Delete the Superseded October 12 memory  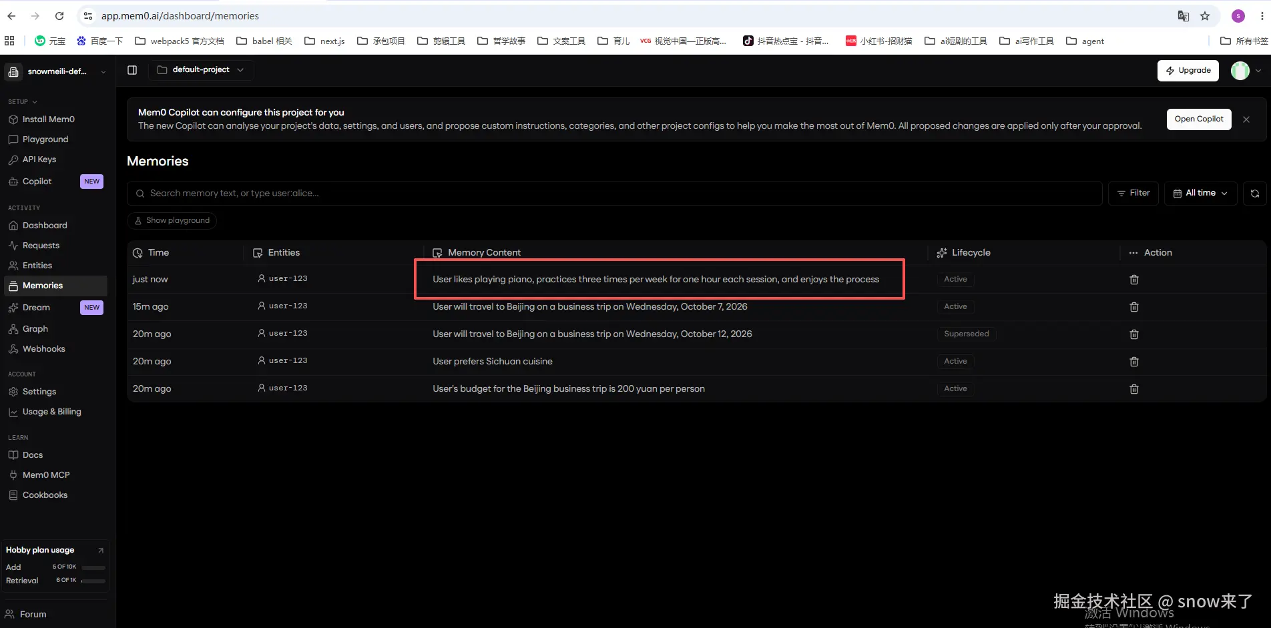coord(1133,334)
